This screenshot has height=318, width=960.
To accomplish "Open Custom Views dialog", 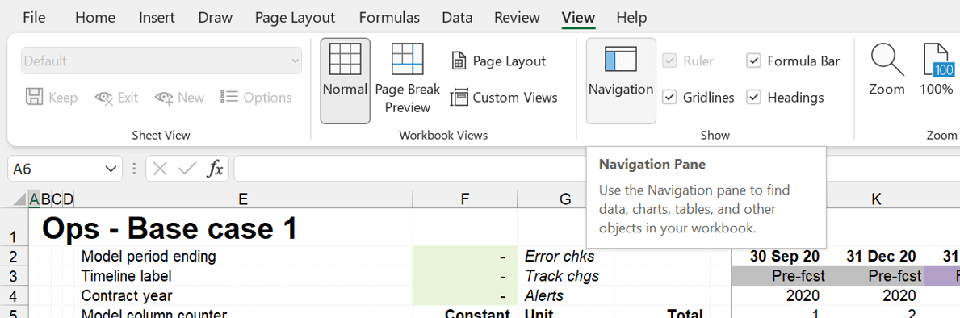I will [x=504, y=97].
